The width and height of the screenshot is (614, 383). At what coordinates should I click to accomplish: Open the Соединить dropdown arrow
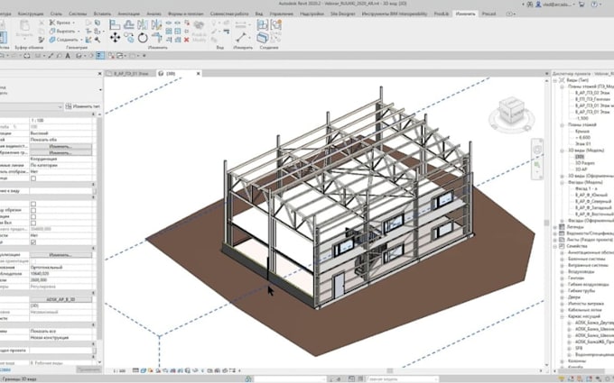[81, 40]
